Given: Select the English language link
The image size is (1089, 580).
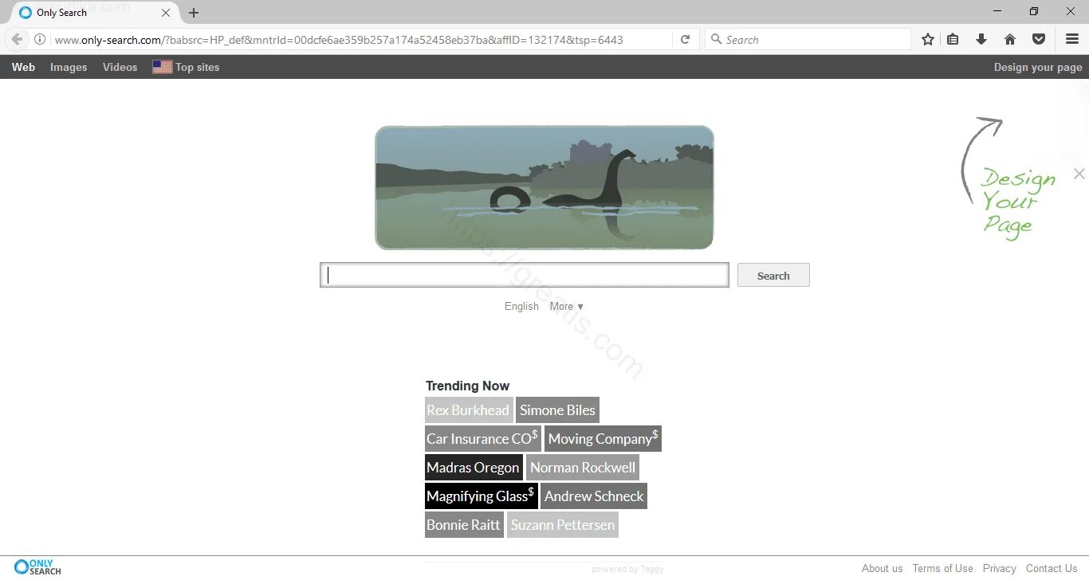Looking at the screenshot, I should (x=521, y=306).
